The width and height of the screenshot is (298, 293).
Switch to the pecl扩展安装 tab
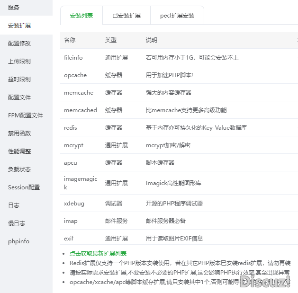pos(177,16)
